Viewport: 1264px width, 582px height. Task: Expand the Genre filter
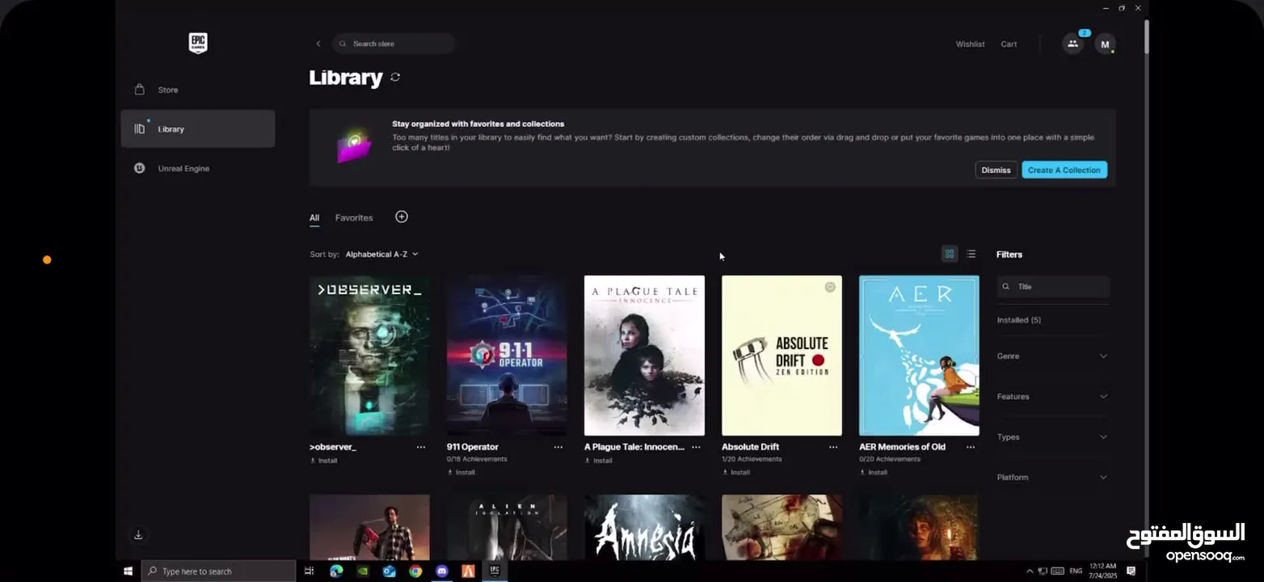(1052, 356)
